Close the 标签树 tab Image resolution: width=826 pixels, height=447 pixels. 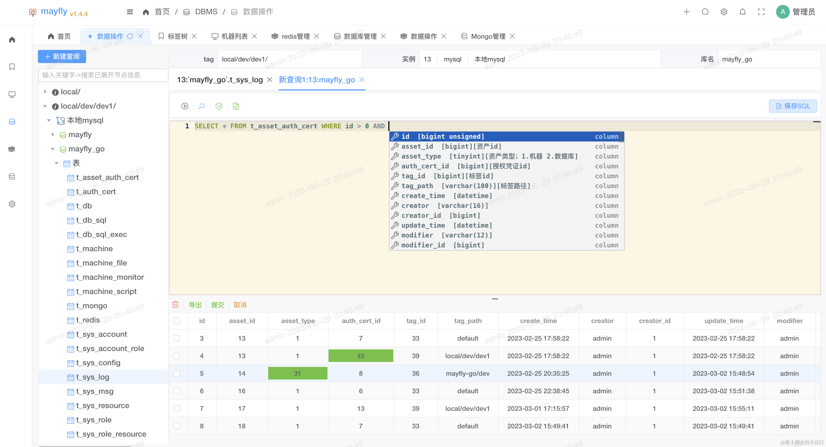[194, 36]
